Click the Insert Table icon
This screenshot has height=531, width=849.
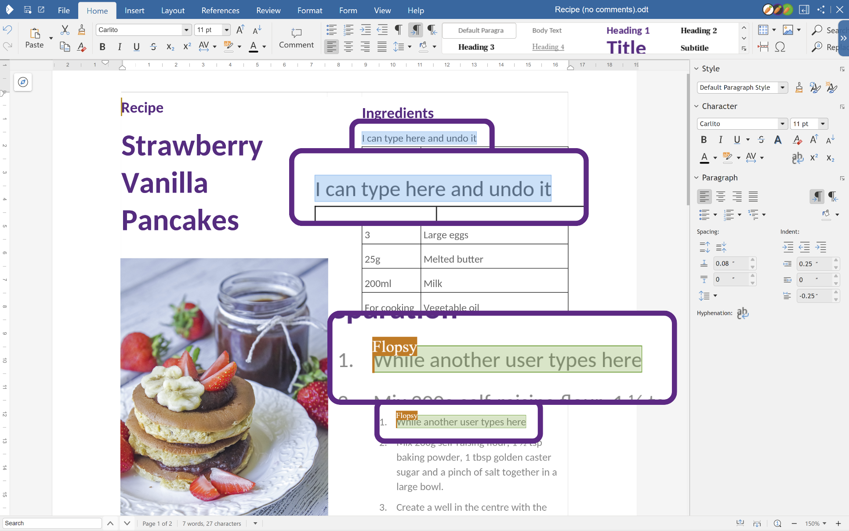pyautogui.click(x=763, y=30)
